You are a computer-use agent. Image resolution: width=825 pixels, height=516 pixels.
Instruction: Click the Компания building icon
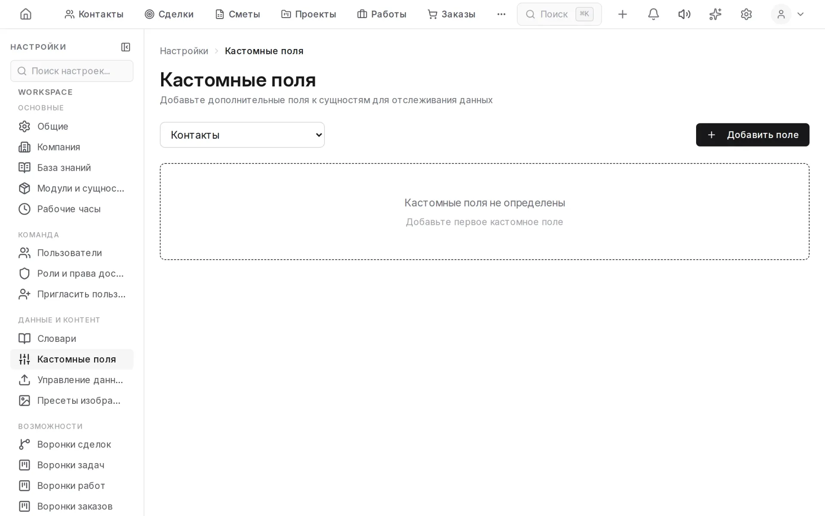pos(24,147)
